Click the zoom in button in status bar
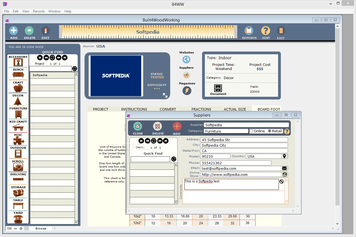The image size is (356, 237). [x=21, y=228]
